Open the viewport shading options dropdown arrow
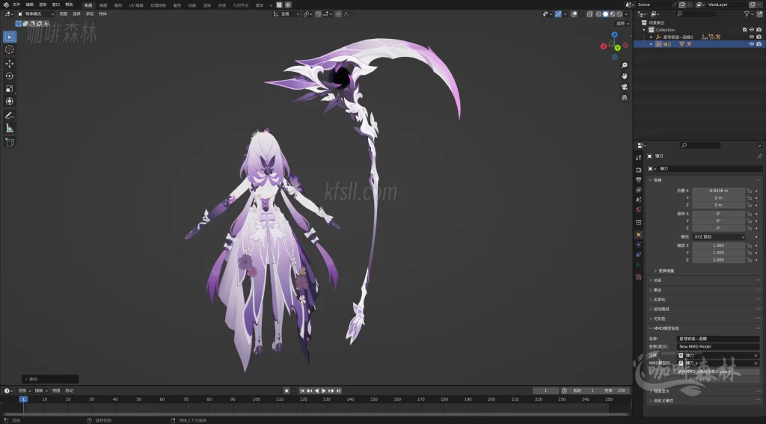 tap(626, 14)
